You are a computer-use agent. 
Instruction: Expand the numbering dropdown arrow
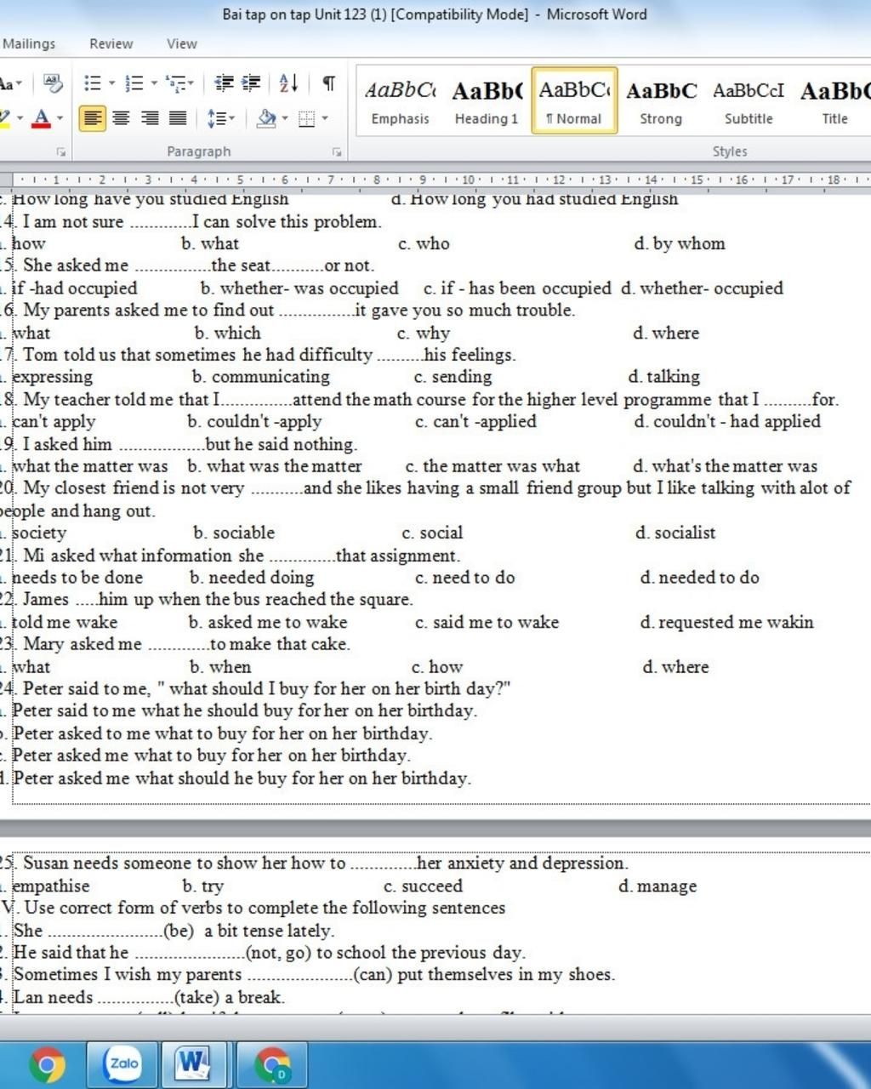153,83
